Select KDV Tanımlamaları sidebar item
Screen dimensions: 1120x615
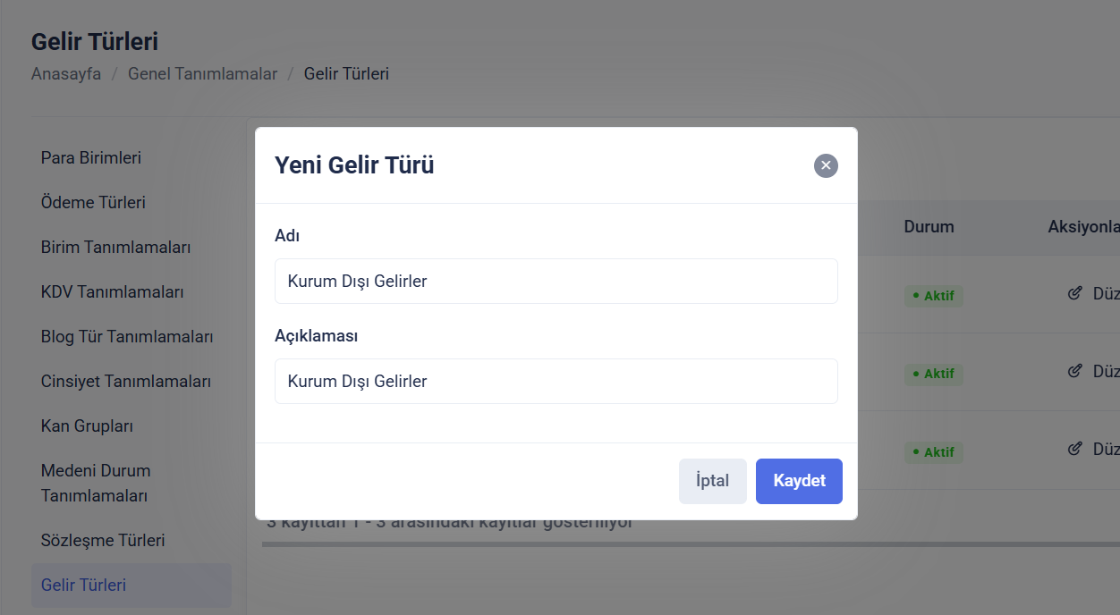(x=112, y=292)
